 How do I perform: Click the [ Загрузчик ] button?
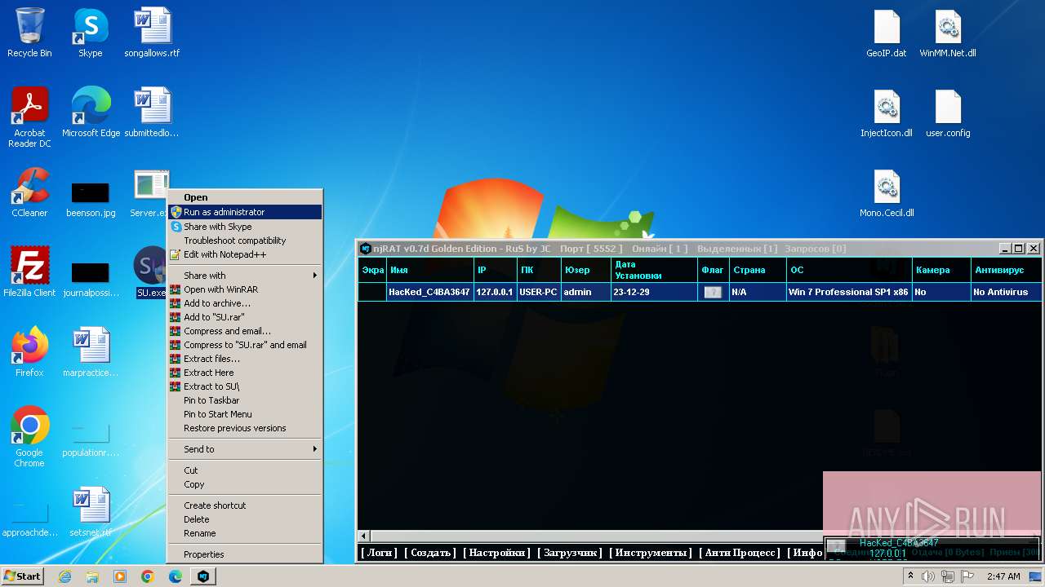(x=570, y=553)
